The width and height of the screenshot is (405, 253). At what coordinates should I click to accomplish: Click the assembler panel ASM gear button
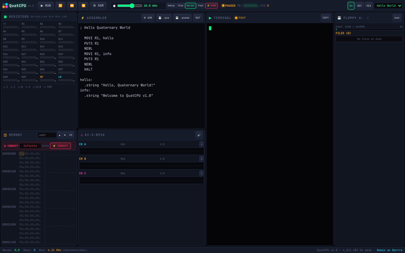click(148, 18)
